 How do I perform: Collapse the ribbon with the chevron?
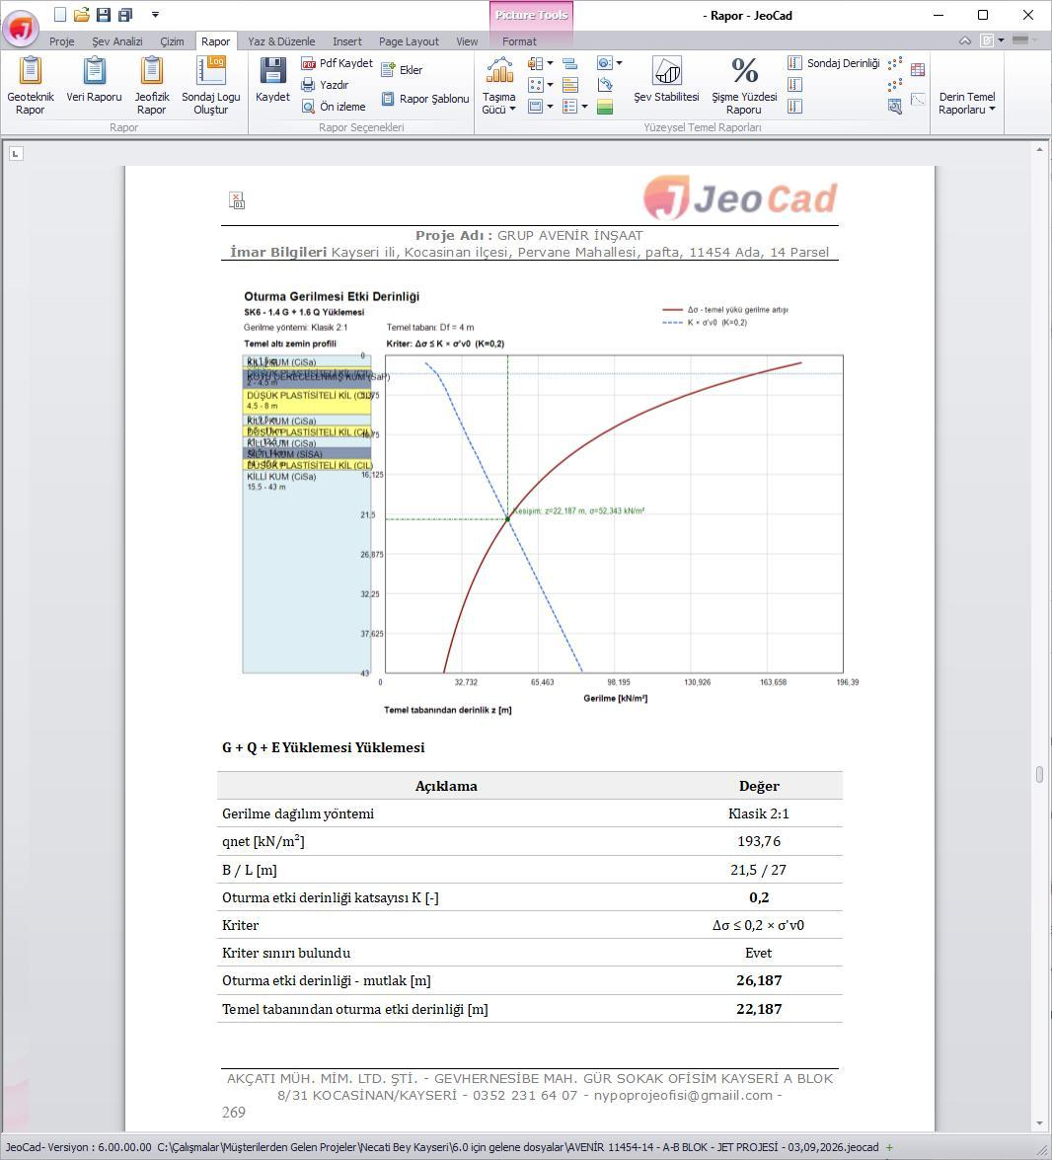click(x=965, y=40)
